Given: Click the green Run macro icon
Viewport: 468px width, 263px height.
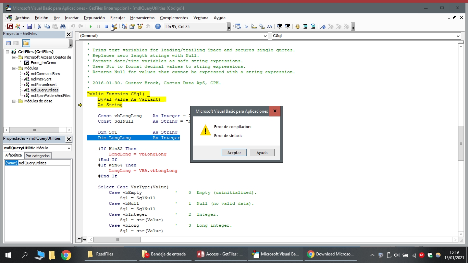Looking at the screenshot, I should (90, 26).
